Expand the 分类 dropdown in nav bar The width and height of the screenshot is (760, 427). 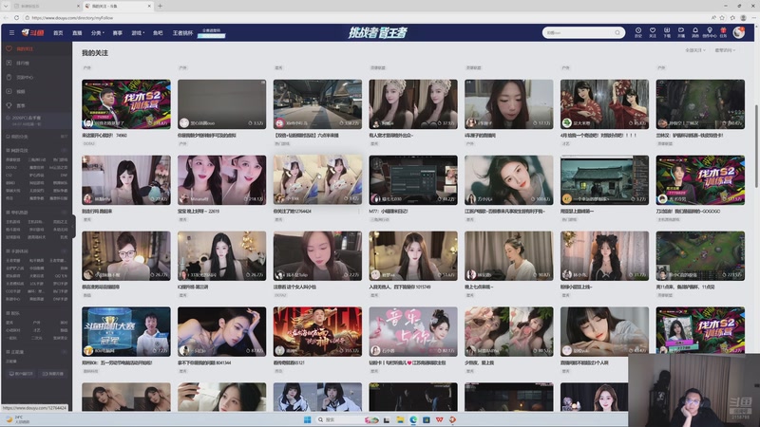(x=98, y=33)
